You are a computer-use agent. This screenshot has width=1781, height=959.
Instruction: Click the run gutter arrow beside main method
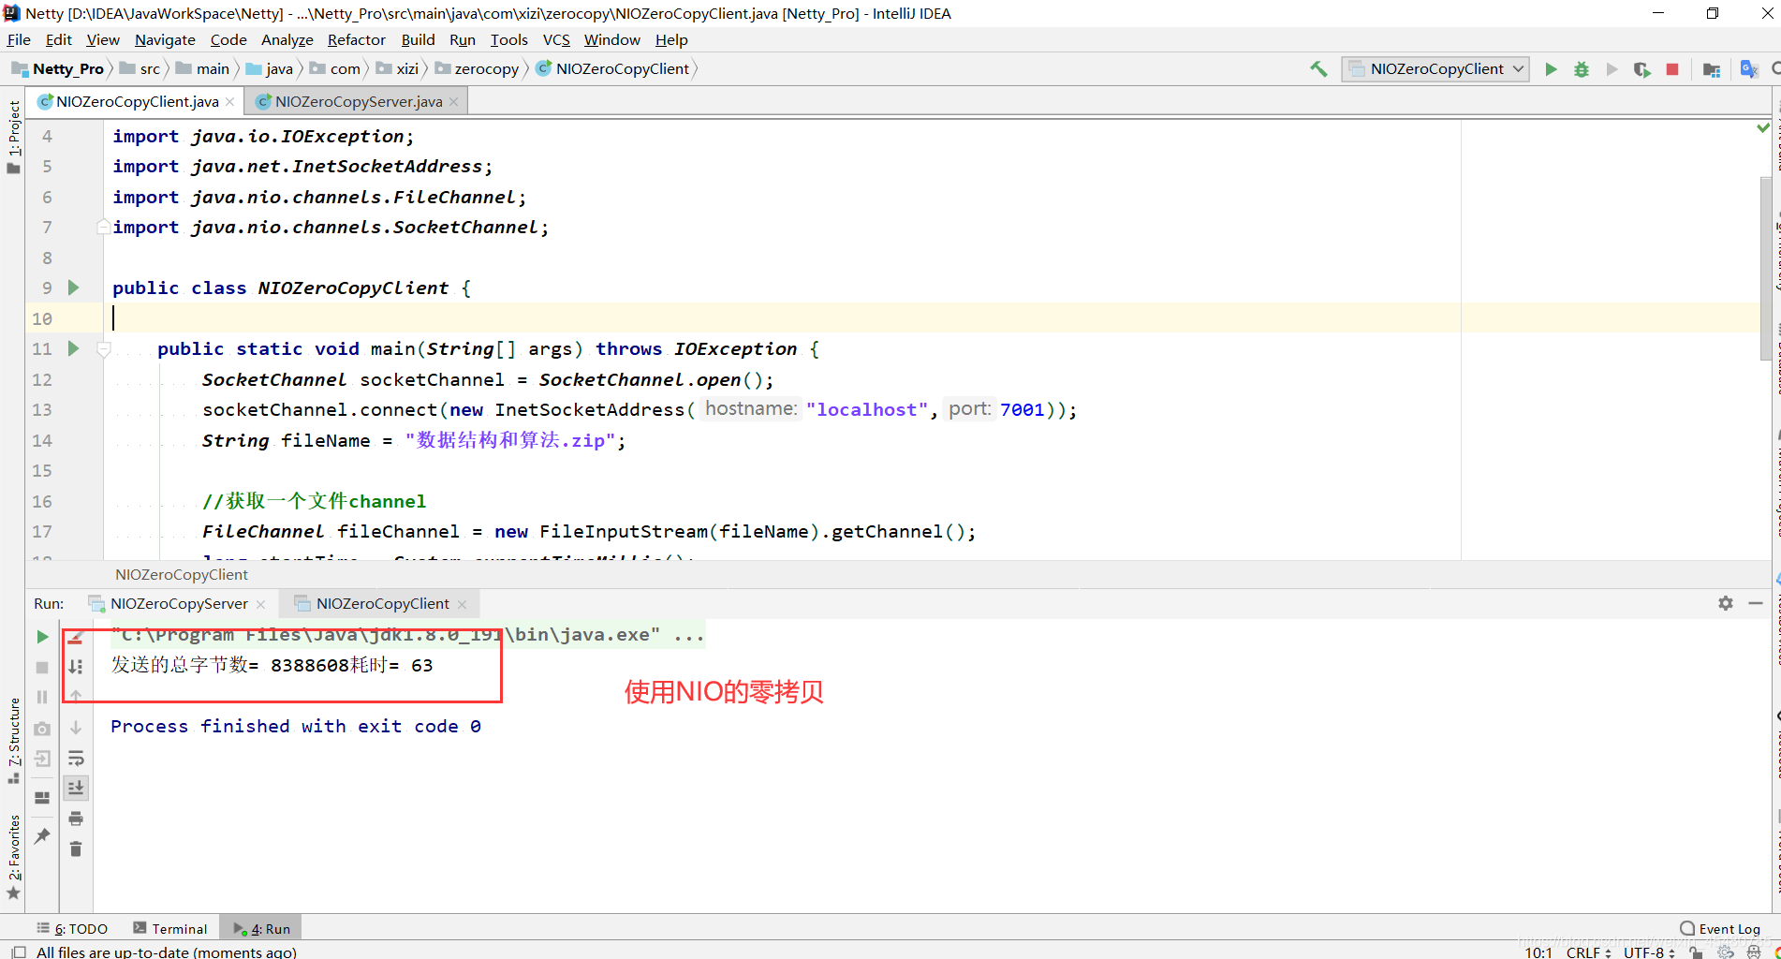point(73,348)
